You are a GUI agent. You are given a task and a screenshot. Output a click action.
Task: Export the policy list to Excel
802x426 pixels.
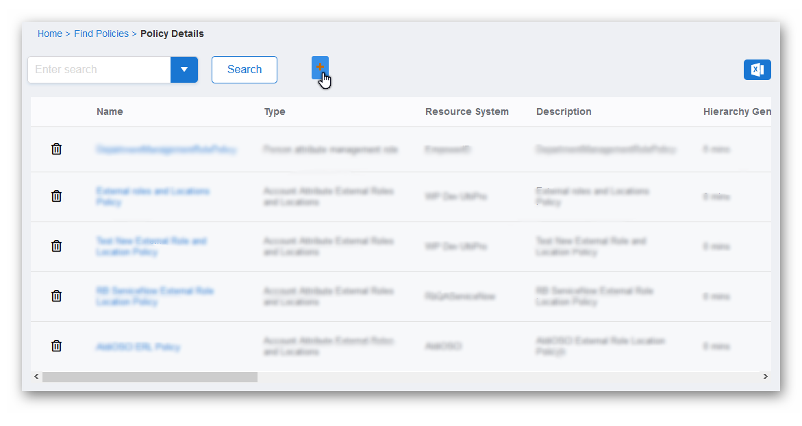coord(757,69)
